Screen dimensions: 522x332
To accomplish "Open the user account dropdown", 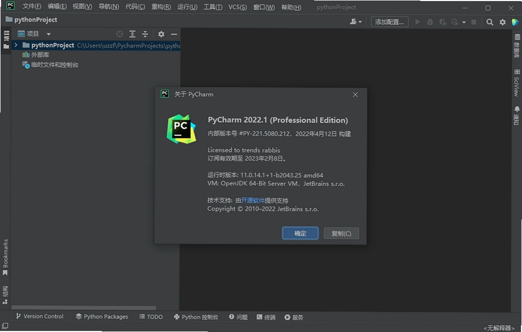I will pos(356,22).
